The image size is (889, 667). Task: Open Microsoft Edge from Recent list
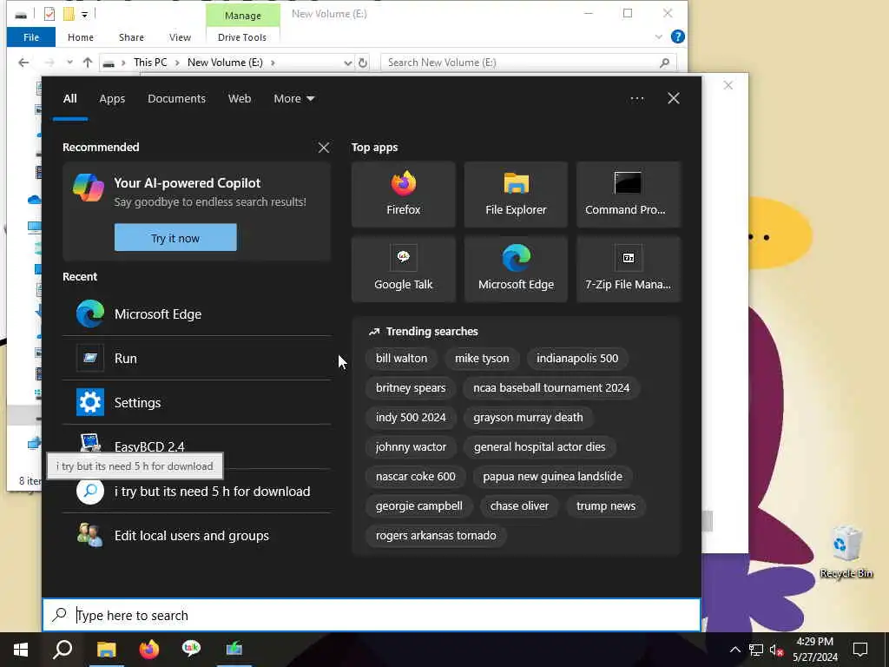196,314
